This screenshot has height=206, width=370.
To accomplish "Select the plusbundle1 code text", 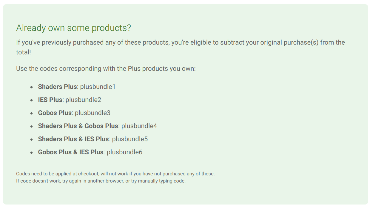I will (98, 87).
